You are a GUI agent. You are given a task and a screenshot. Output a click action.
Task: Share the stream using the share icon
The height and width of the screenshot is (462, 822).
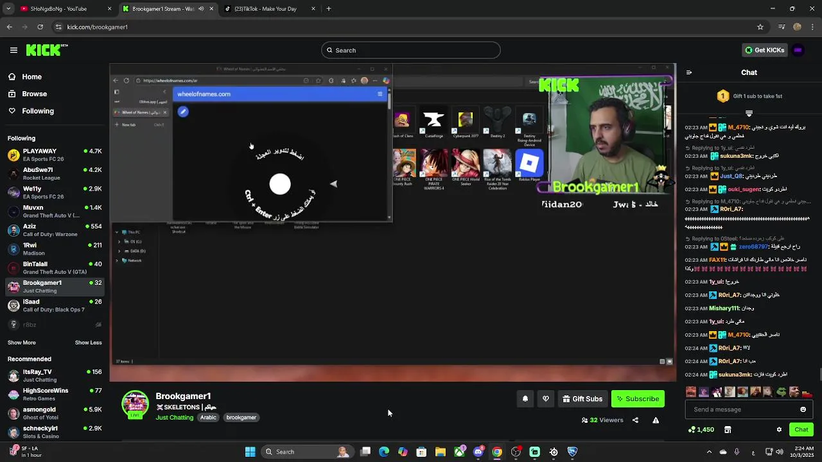point(635,420)
